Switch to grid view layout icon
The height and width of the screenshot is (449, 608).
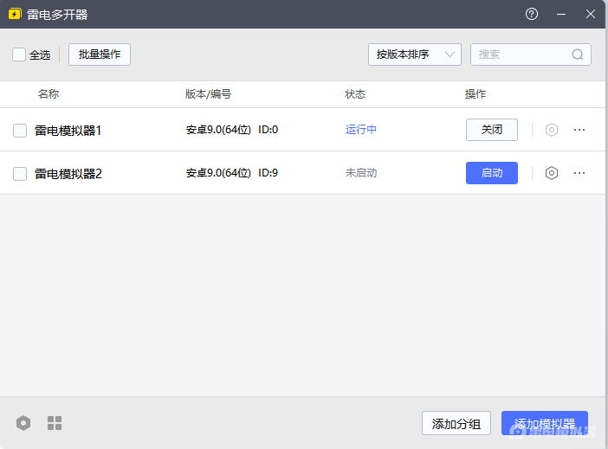coord(55,423)
